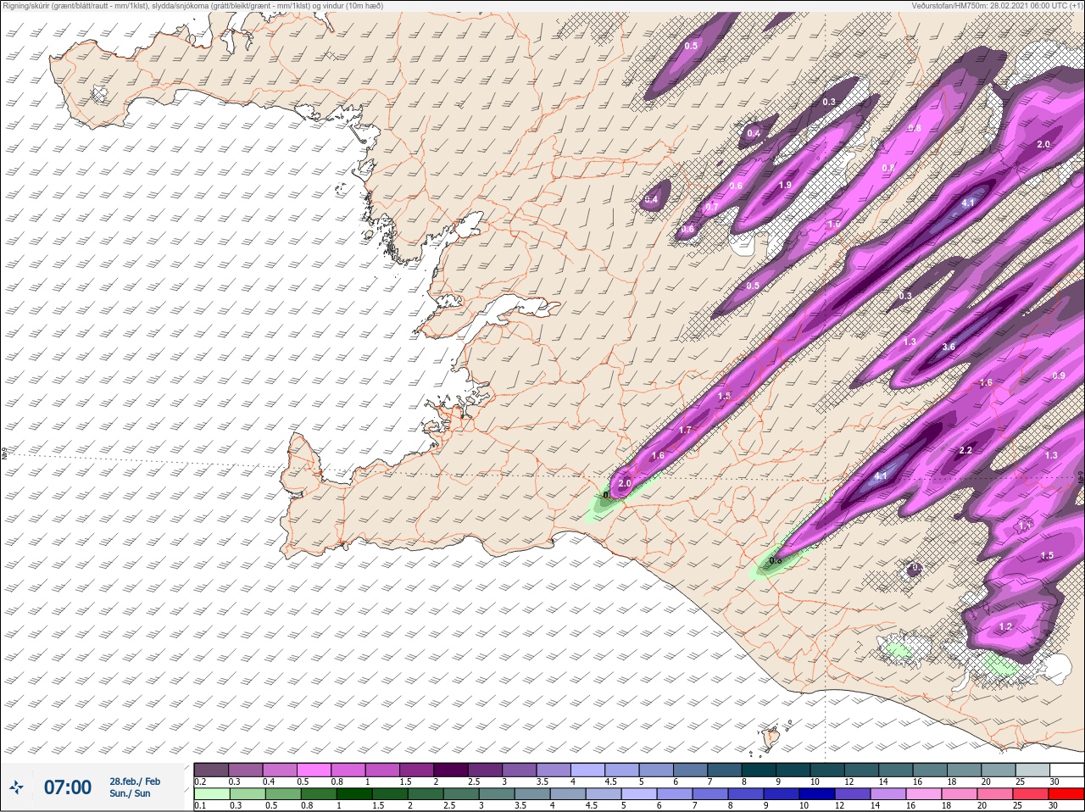Click the '28.feb./ Feb' date text
1085x812 pixels.
pos(134,781)
